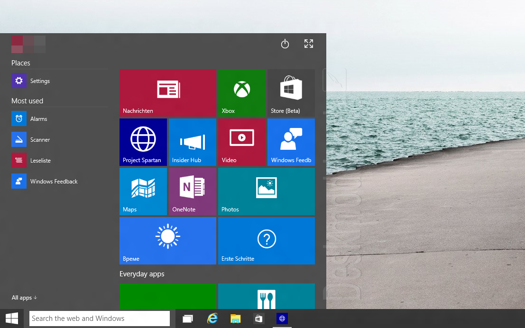This screenshot has width=525, height=328.
Task: Open the Време weather tile
Action: pos(168,241)
